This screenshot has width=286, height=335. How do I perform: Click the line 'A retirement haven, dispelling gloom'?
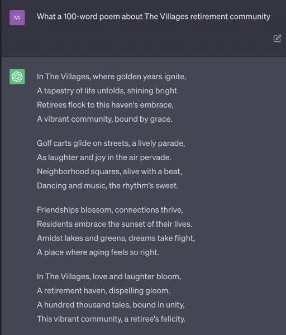coord(103,291)
